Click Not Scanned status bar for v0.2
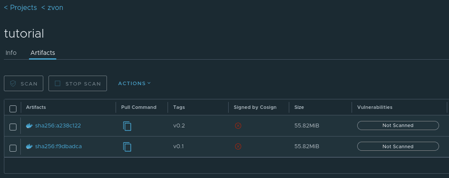The height and width of the screenshot is (178, 449). [x=397, y=126]
